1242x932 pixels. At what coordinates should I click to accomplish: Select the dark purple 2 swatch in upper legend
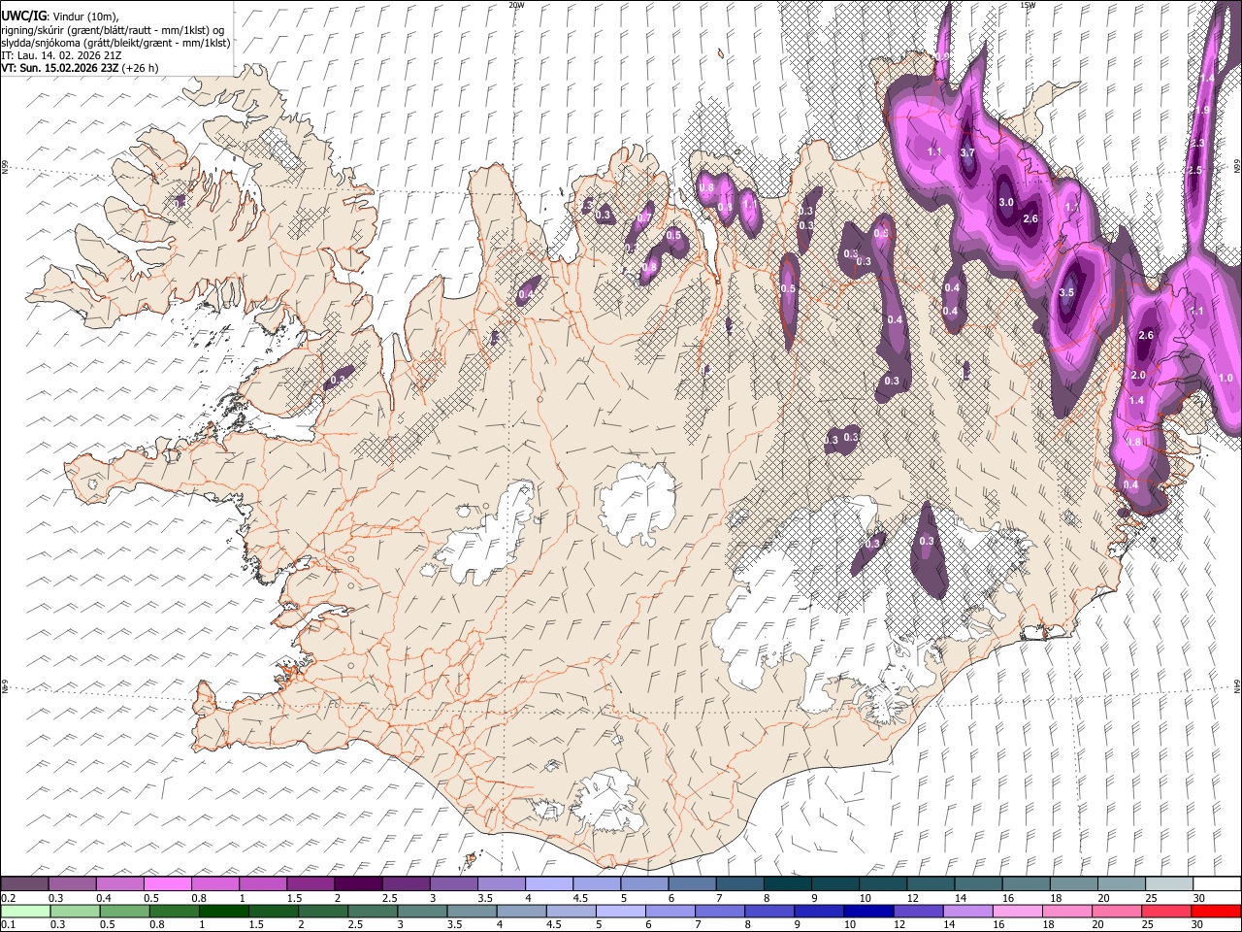[358, 884]
